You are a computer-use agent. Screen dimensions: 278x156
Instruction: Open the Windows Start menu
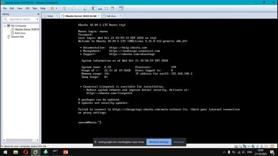5,152
